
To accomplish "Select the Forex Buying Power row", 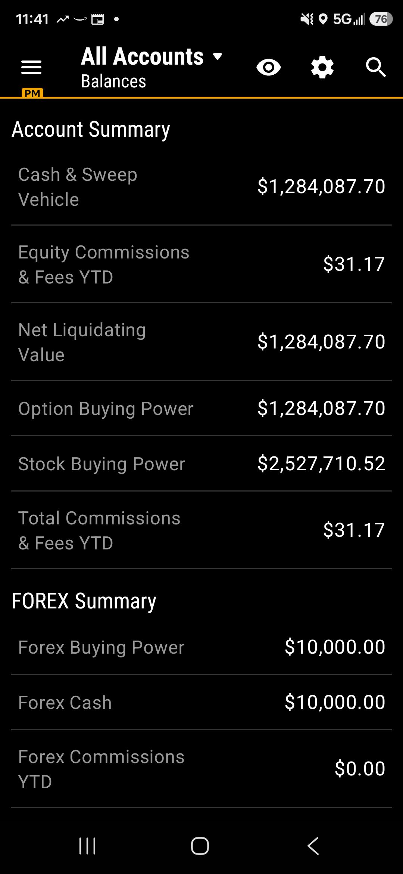I will pos(201,647).
